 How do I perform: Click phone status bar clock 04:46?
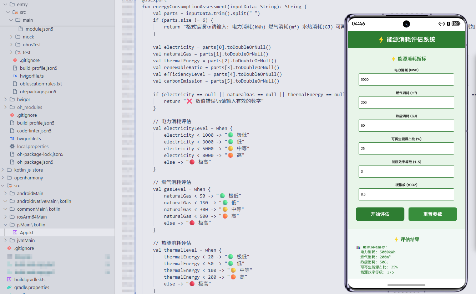358,24
